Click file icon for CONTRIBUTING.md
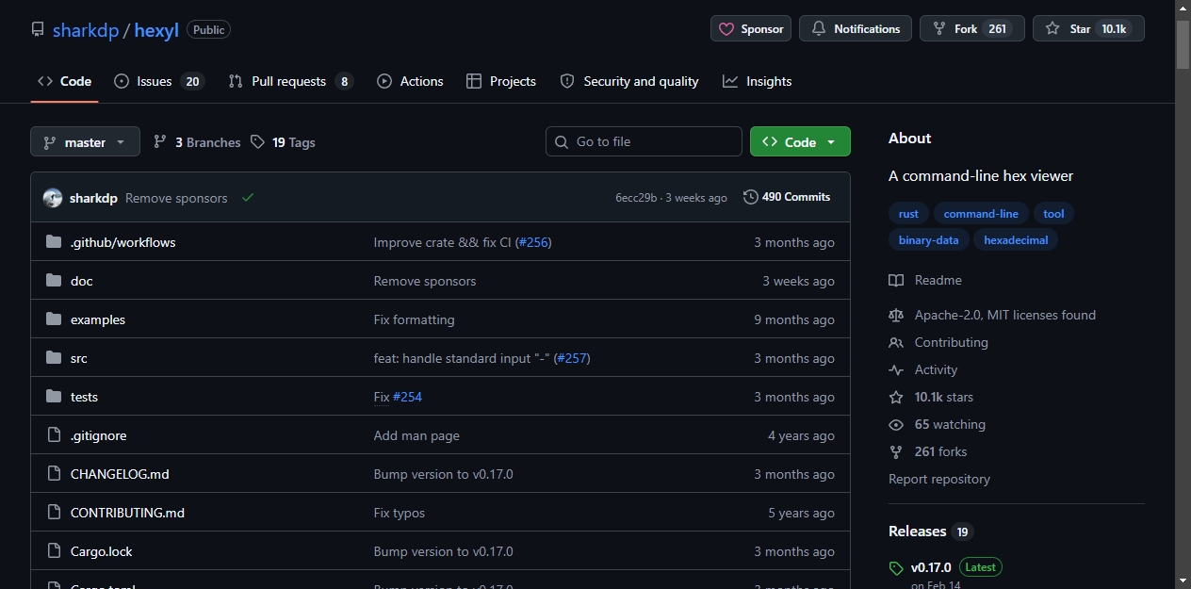This screenshot has height=589, width=1191. pos(54,513)
